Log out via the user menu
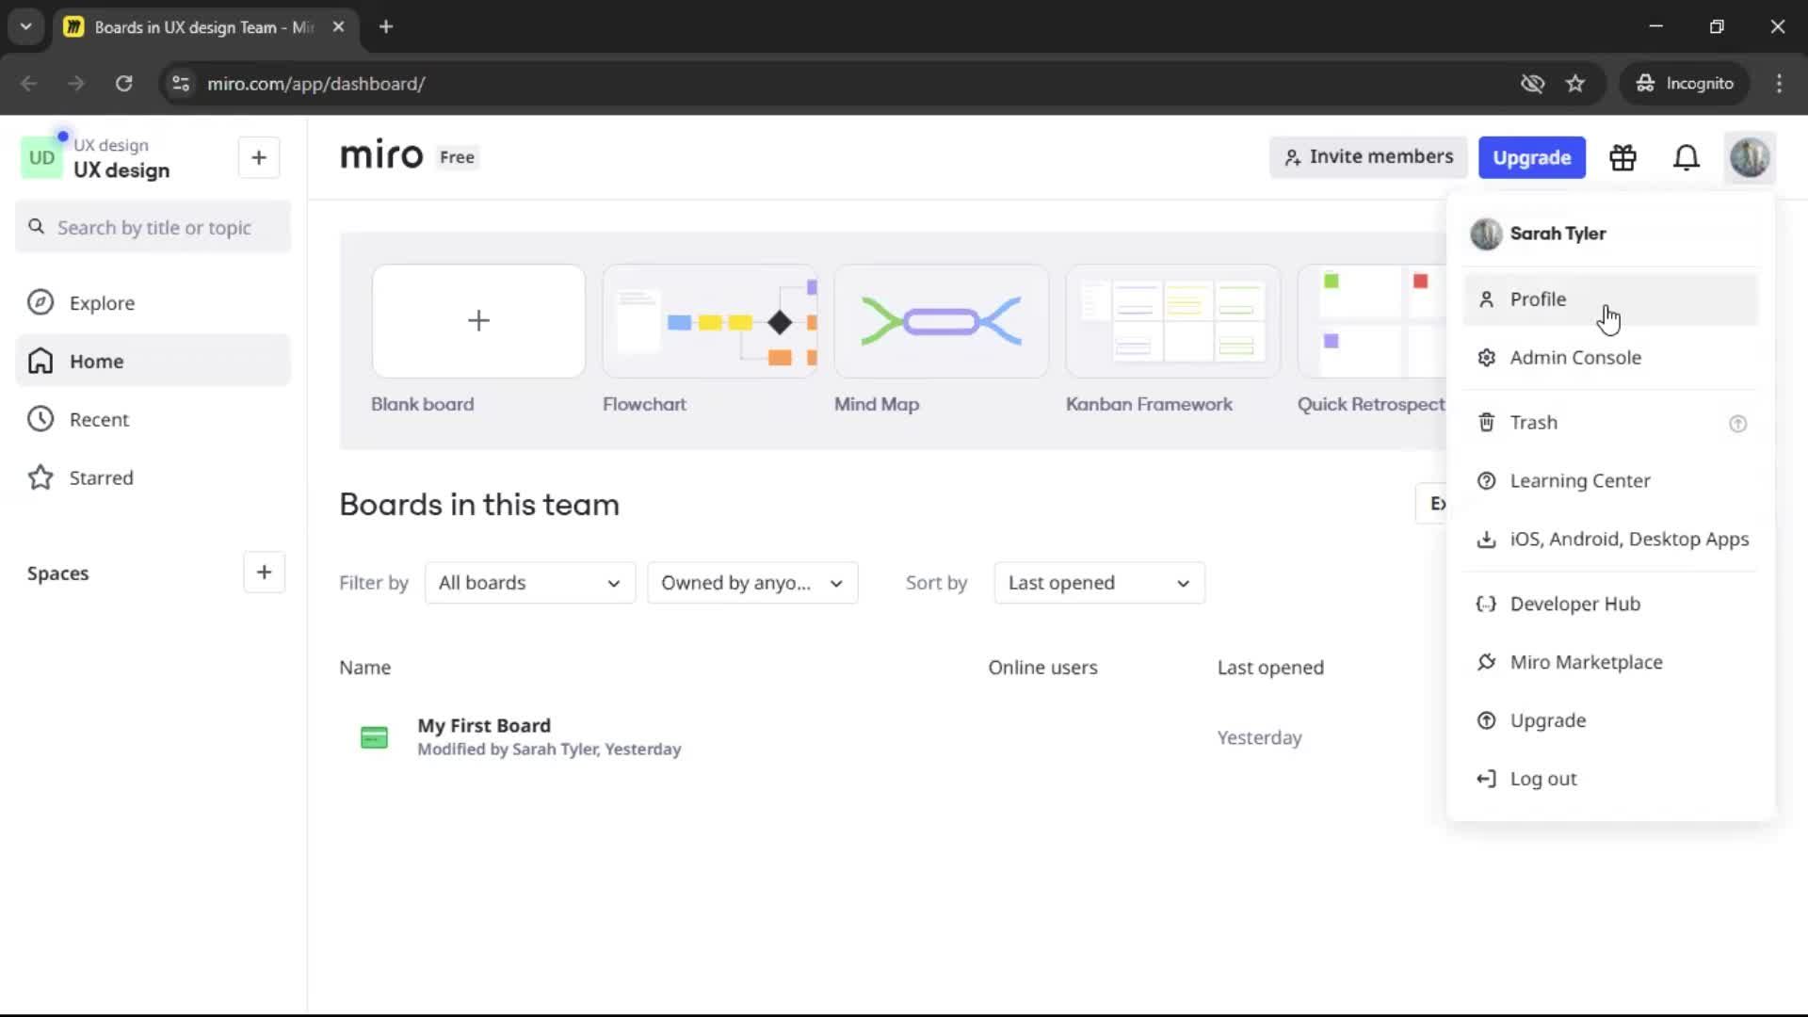This screenshot has width=1808, height=1017. tap(1610, 780)
